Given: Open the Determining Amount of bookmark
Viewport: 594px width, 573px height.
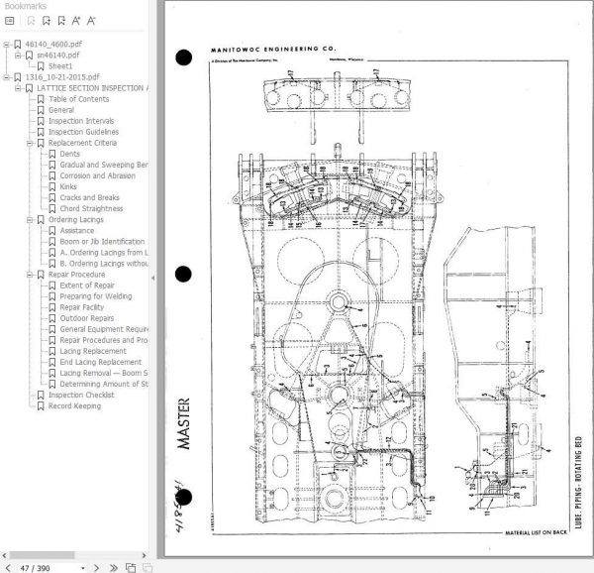Looking at the screenshot, I should coord(104,385).
